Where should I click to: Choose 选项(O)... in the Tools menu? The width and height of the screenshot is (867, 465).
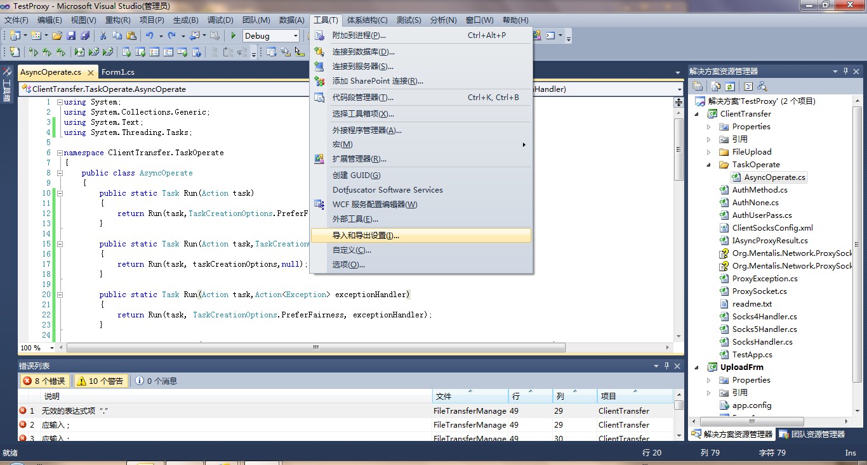421,265
